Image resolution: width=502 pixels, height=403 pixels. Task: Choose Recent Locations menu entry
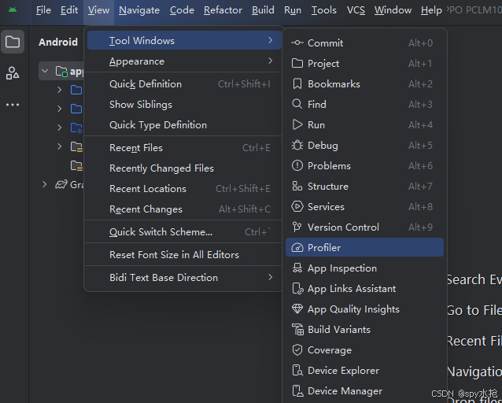tap(183, 189)
